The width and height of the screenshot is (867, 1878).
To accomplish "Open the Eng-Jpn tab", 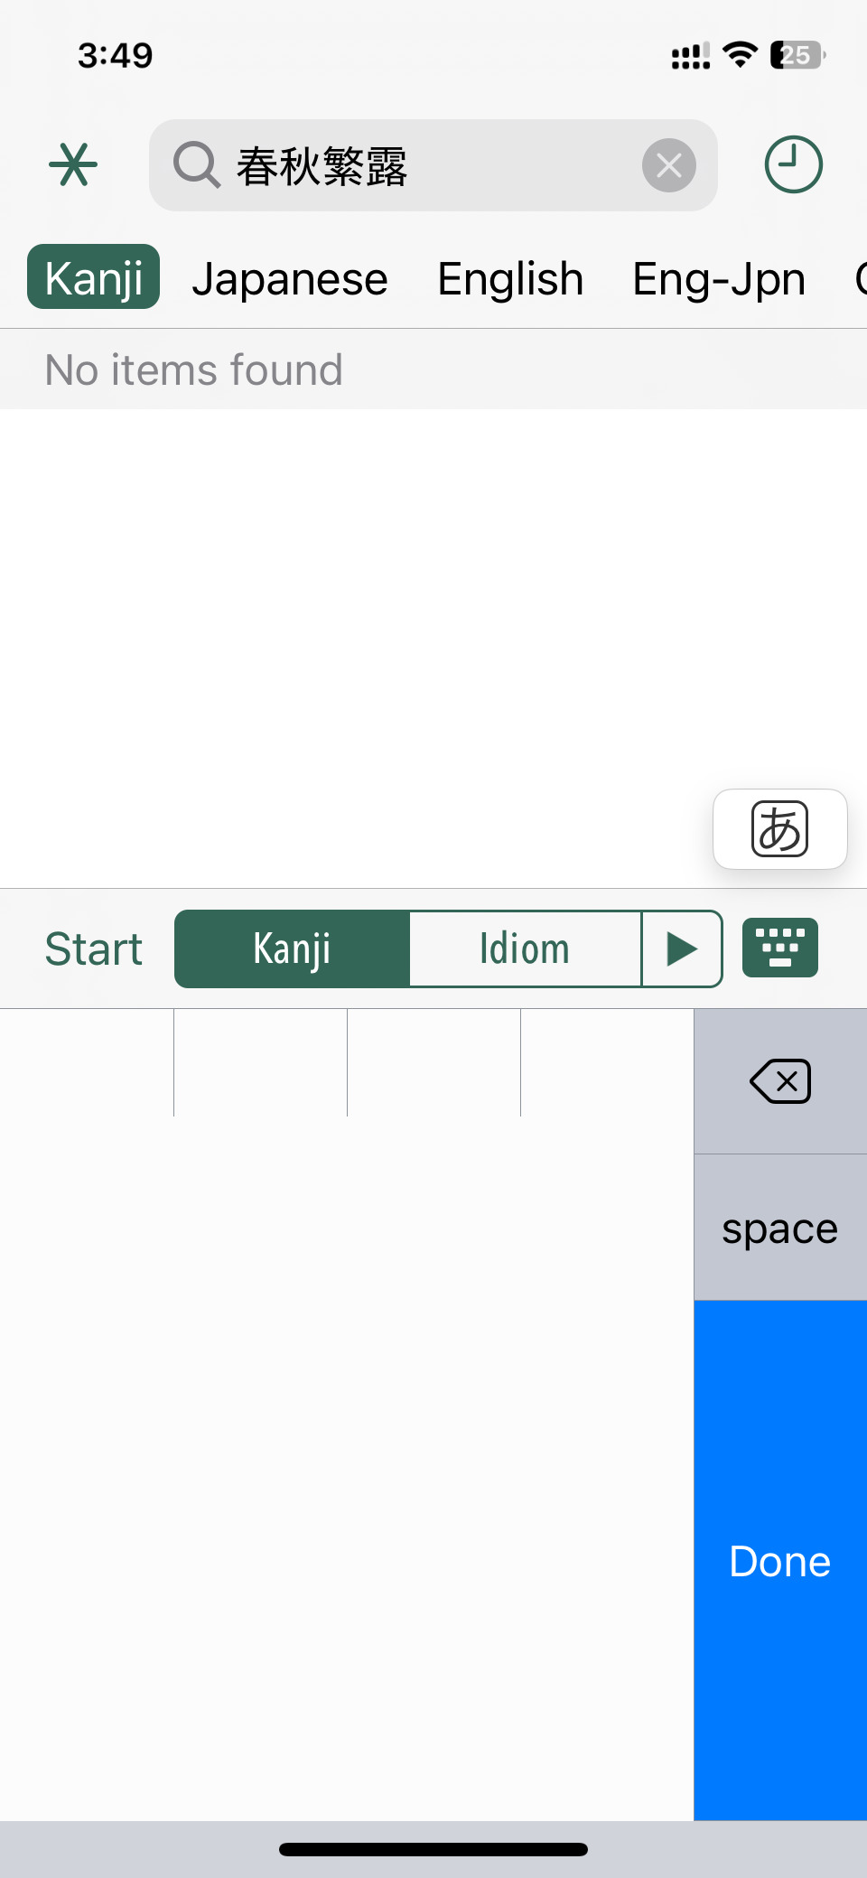I will 719,278.
